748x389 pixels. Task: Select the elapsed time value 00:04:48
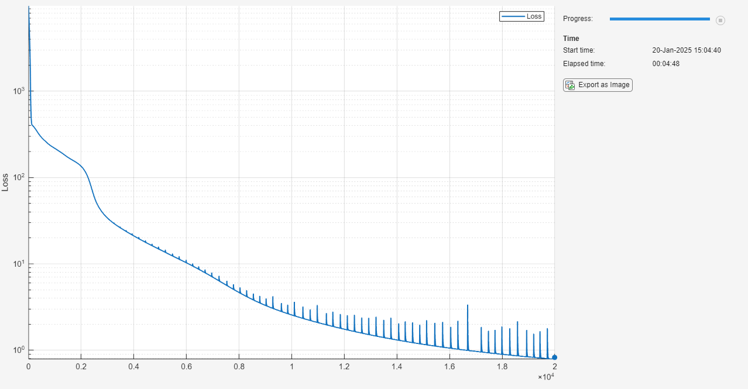pos(665,64)
